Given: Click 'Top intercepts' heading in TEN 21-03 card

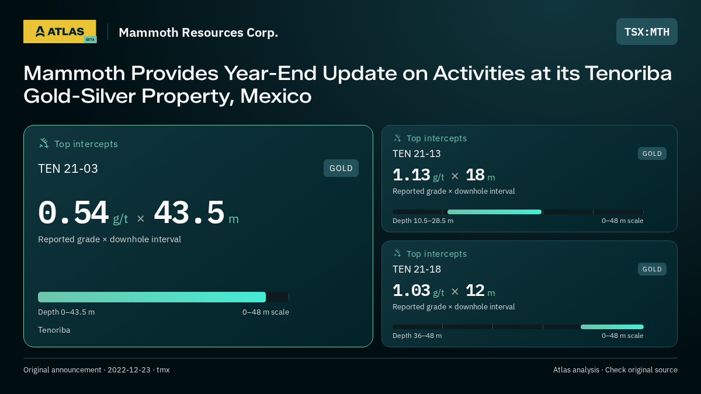Looking at the screenshot, I should [x=86, y=144].
